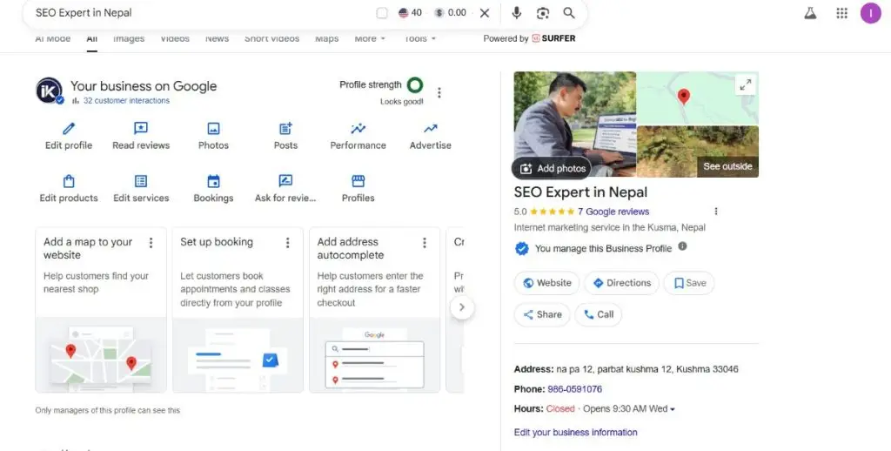Expand business hours dropdown arrow
The image size is (891, 451).
point(673,409)
